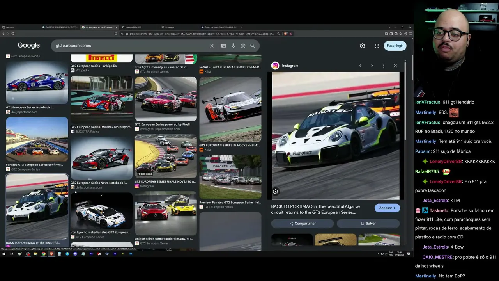The height and width of the screenshot is (281, 499).
Task: Switch to Brave browser in taskbar
Action: point(51,254)
